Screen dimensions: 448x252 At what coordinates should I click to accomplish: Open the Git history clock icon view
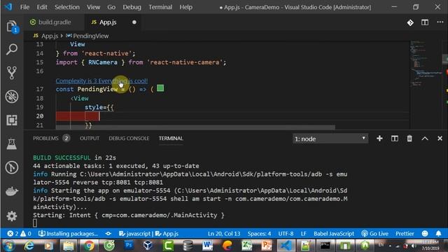point(12,167)
